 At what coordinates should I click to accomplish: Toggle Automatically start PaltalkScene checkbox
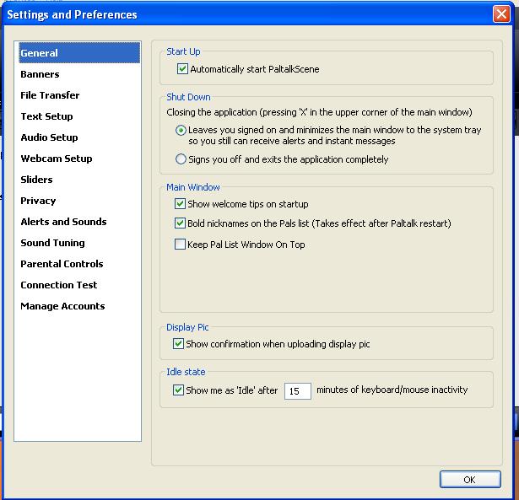(x=182, y=69)
